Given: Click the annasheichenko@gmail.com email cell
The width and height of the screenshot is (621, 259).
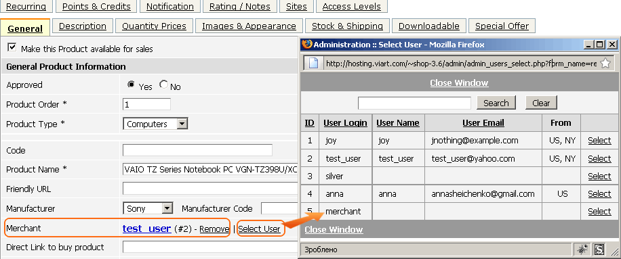Looking at the screenshot, I should 483,194.
